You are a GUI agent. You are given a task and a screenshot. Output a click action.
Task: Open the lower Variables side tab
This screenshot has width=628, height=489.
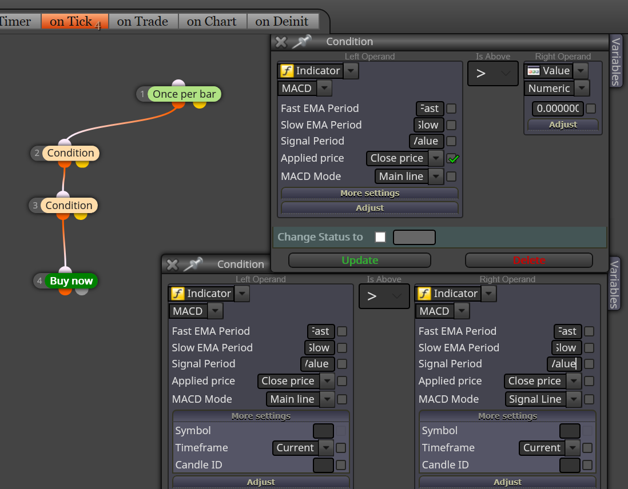pyautogui.click(x=614, y=284)
